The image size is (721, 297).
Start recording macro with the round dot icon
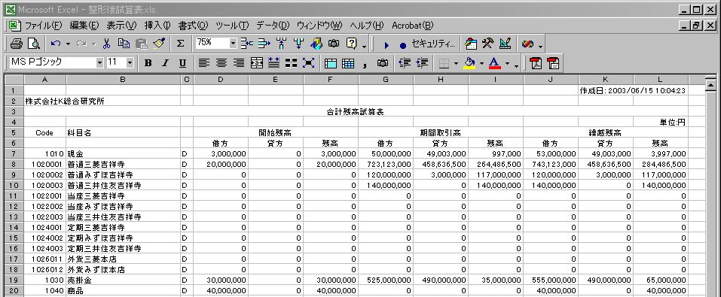pos(403,45)
